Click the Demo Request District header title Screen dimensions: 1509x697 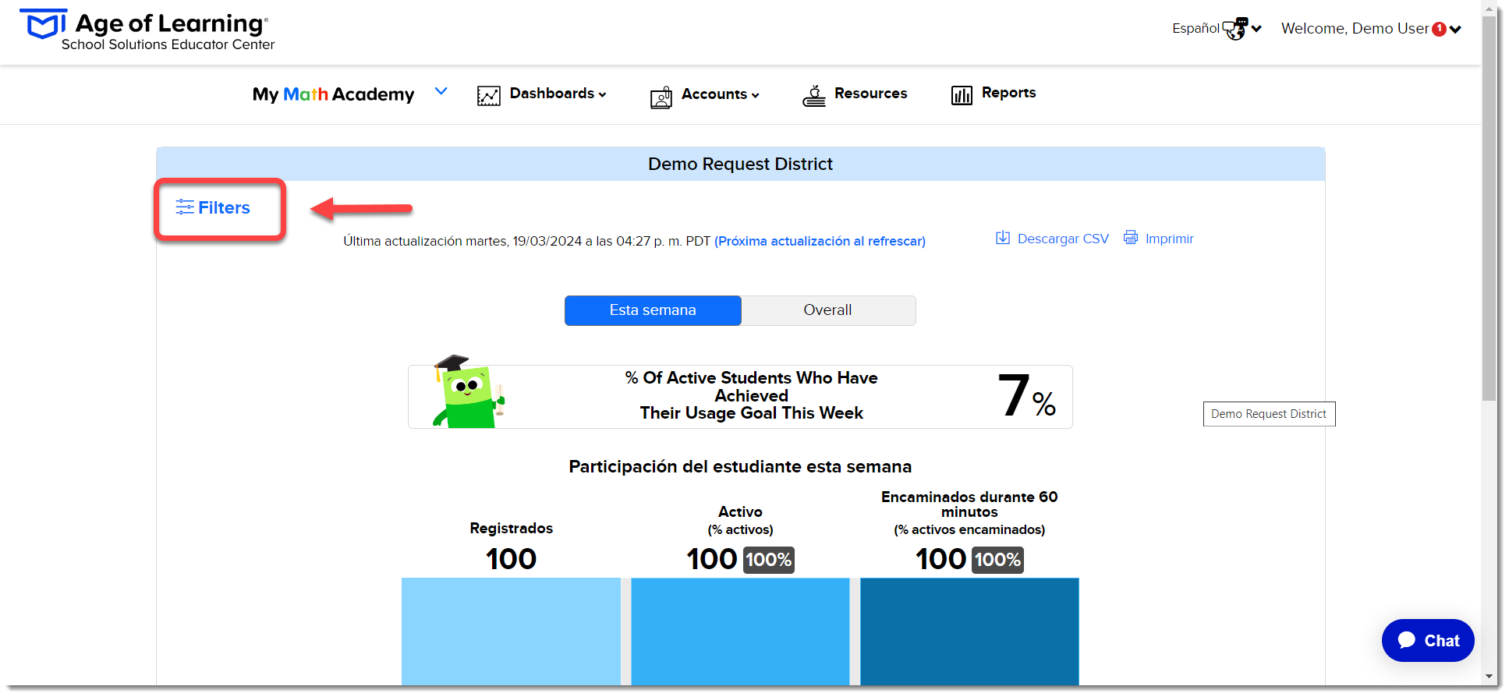pyautogui.click(x=740, y=164)
